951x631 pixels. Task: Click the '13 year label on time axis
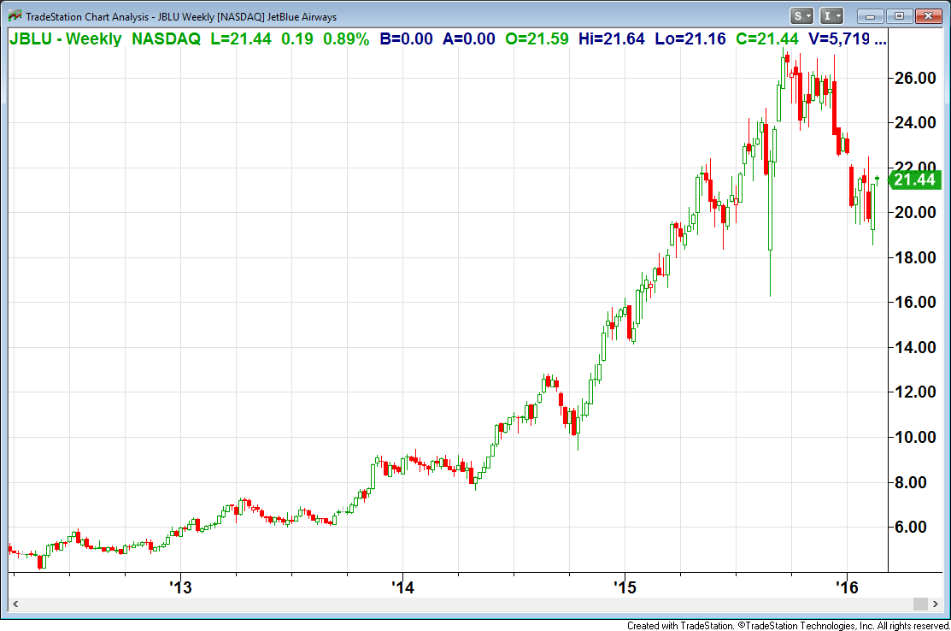point(180,587)
